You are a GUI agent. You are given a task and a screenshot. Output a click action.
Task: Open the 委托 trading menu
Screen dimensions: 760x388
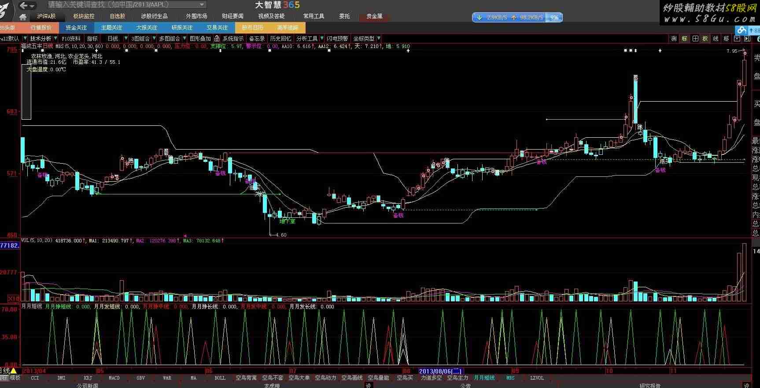tap(344, 16)
